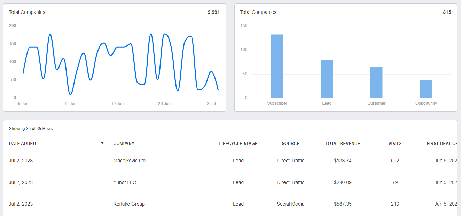Viewport: 461px width, 216px height.
Task: Click the Visits column header
Action: tap(395, 144)
